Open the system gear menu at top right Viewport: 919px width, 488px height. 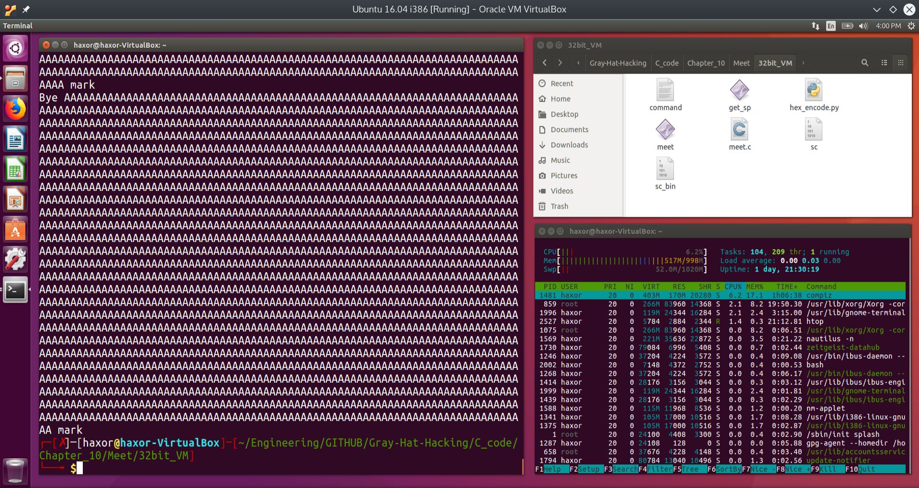(912, 26)
